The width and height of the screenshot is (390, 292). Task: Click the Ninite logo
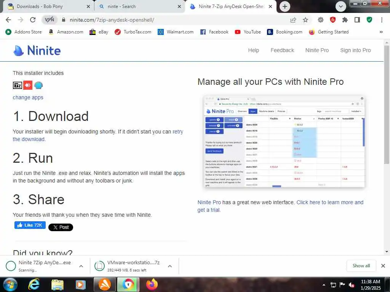pos(37,51)
